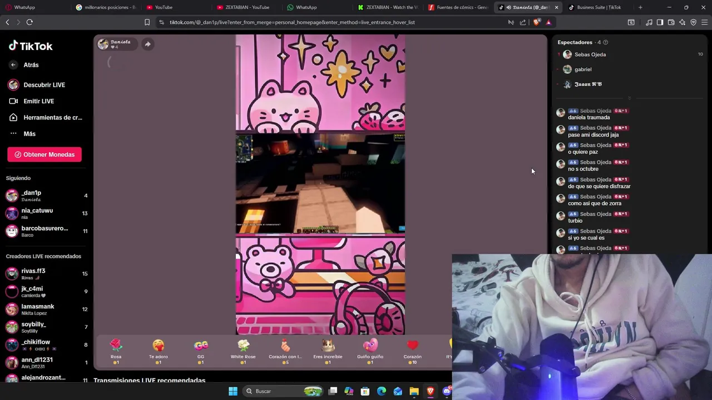This screenshot has width=712, height=400.
Task: Open ann_dl1231 recommended live
Action: pyautogui.click(x=46, y=362)
